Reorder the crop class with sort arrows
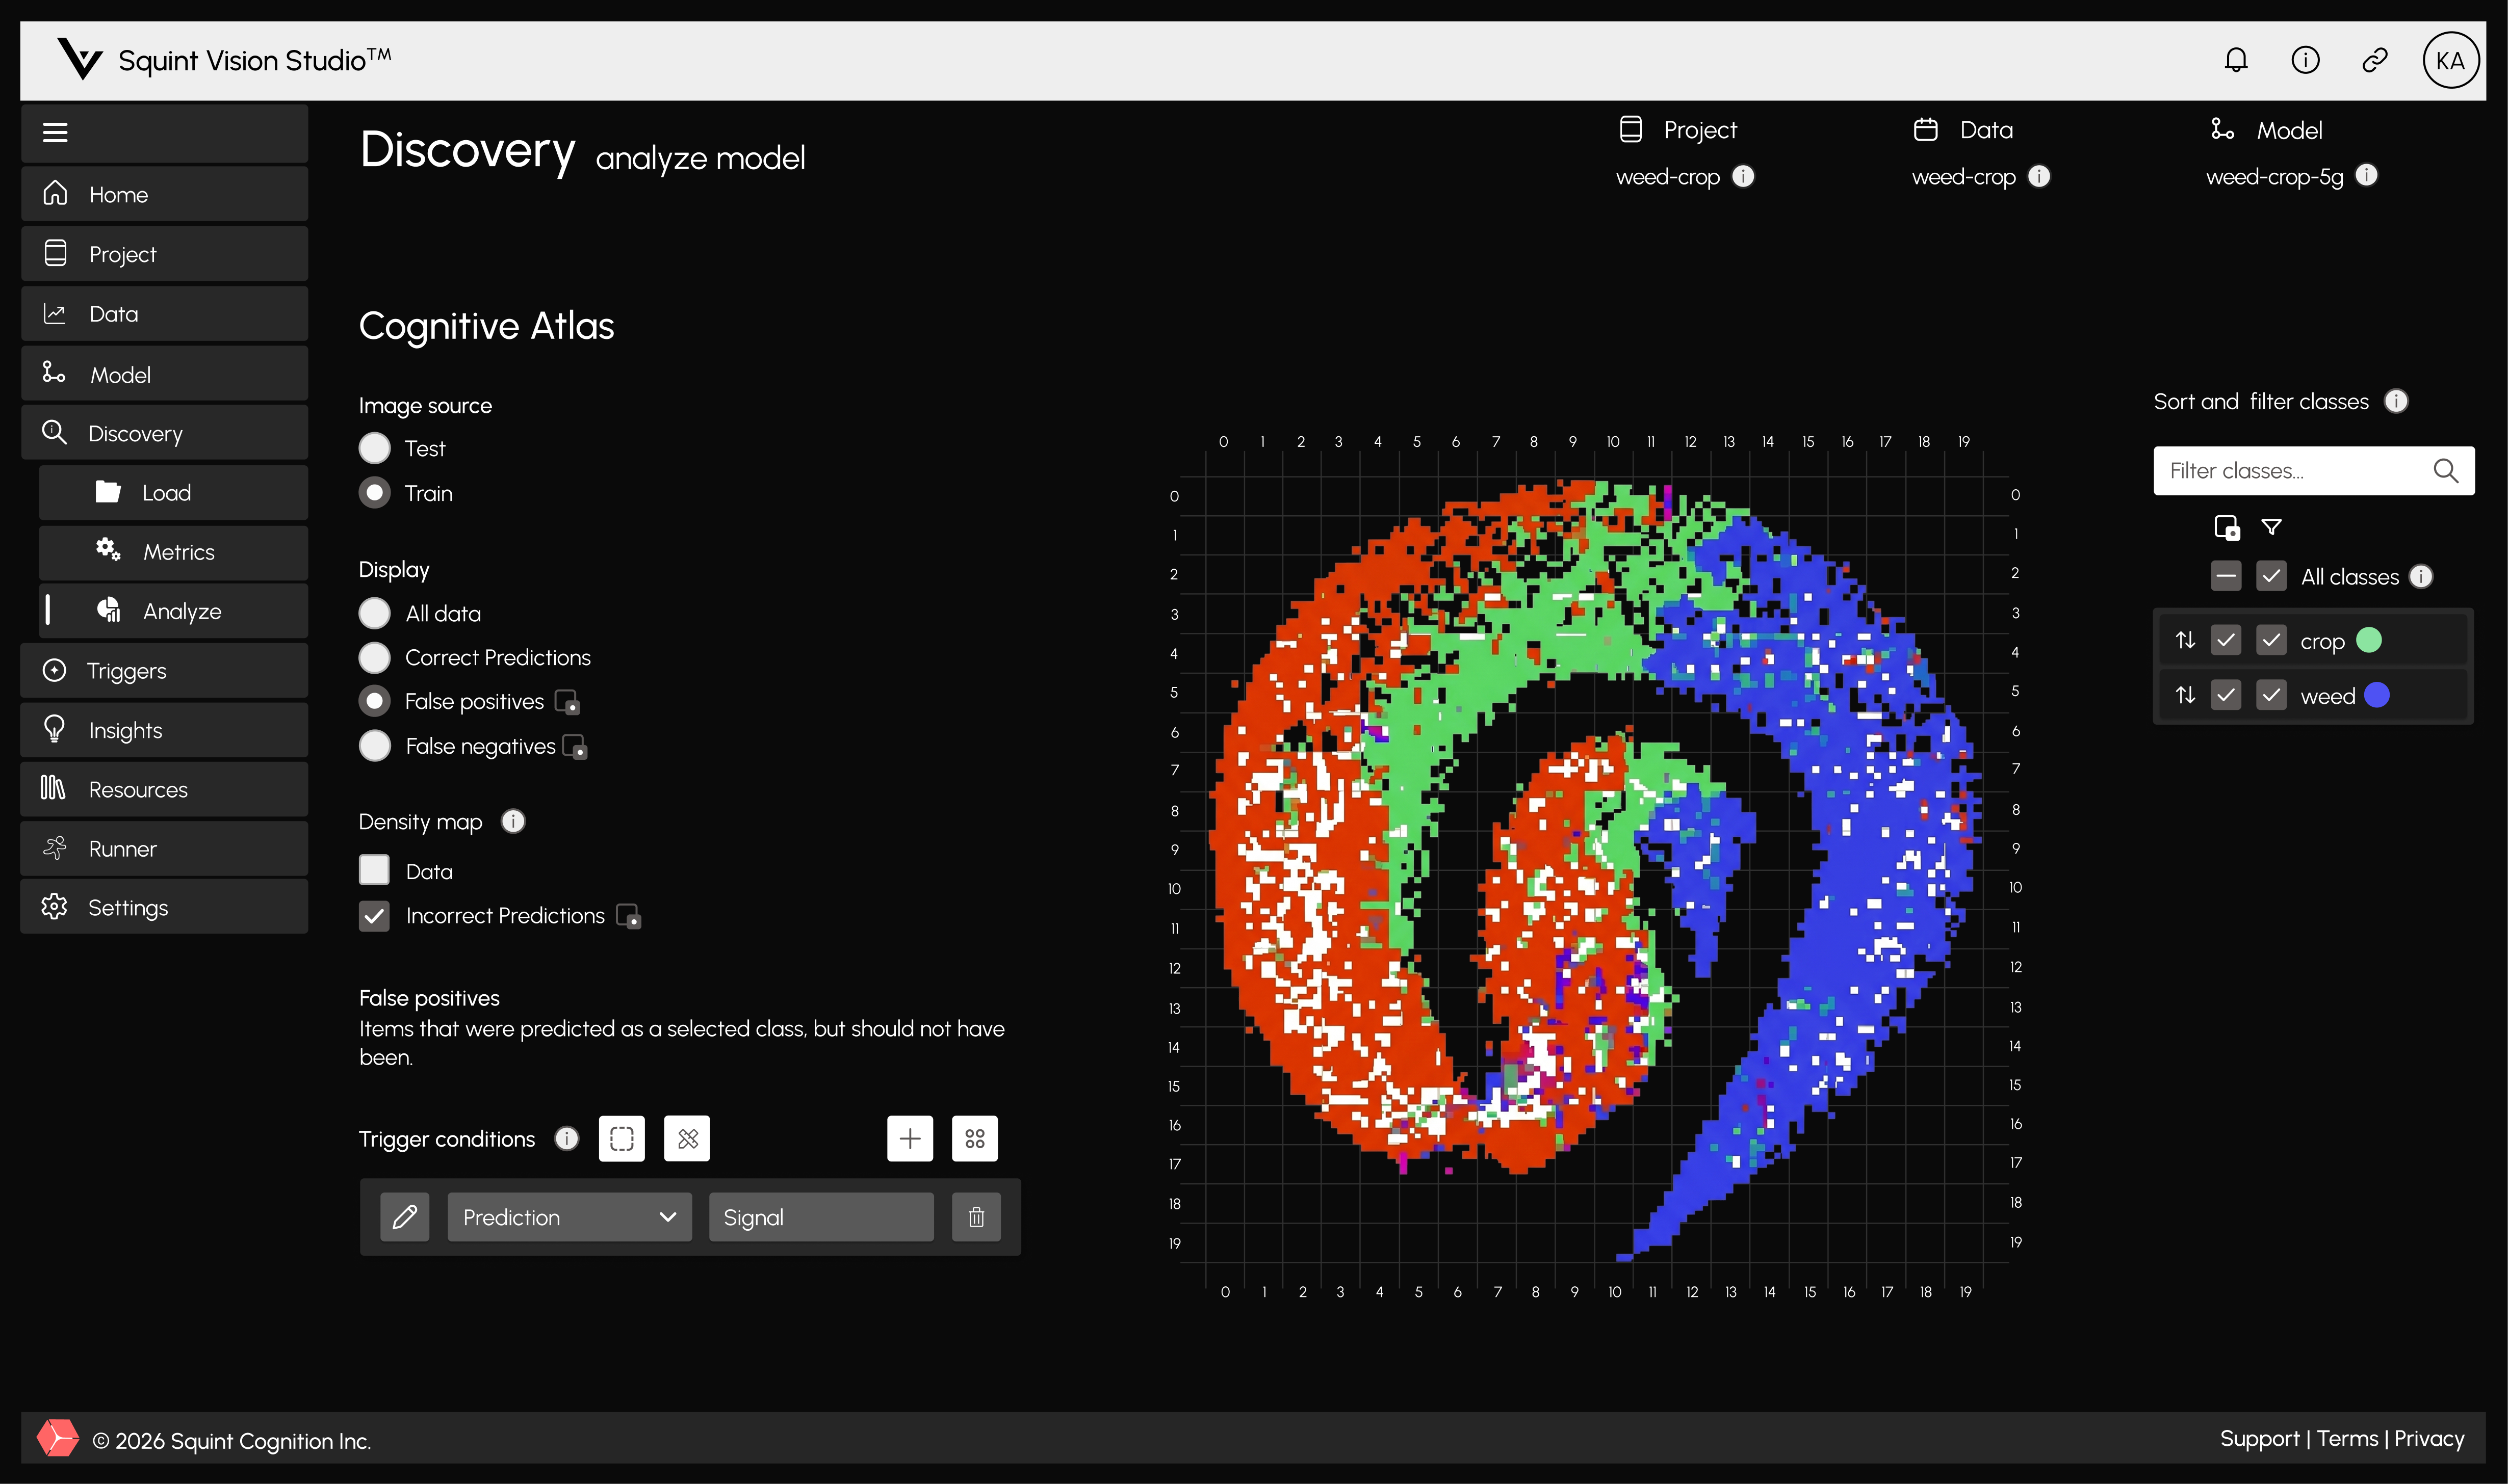Screen dimensions: 2508x1484 [2186, 640]
